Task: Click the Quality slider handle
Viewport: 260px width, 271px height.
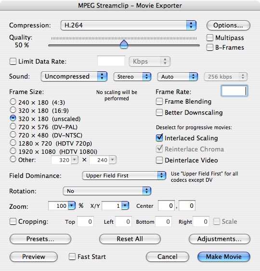Action: pyautogui.click(x=124, y=44)
